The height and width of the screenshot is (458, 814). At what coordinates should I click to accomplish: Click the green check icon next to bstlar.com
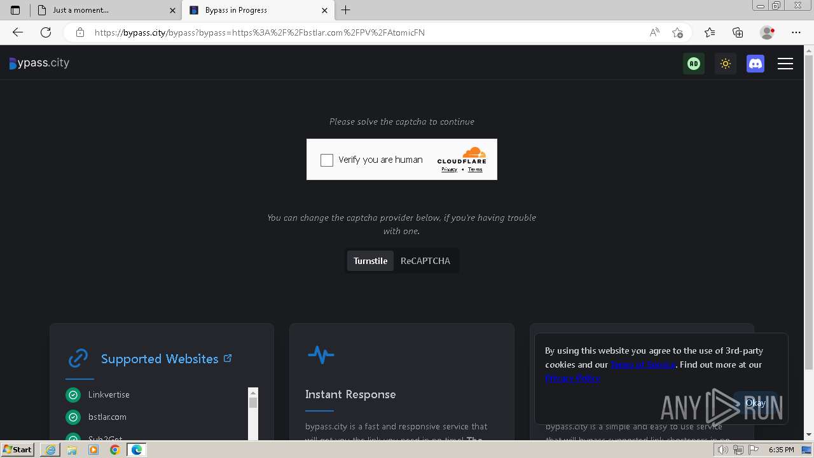[73, 417]
